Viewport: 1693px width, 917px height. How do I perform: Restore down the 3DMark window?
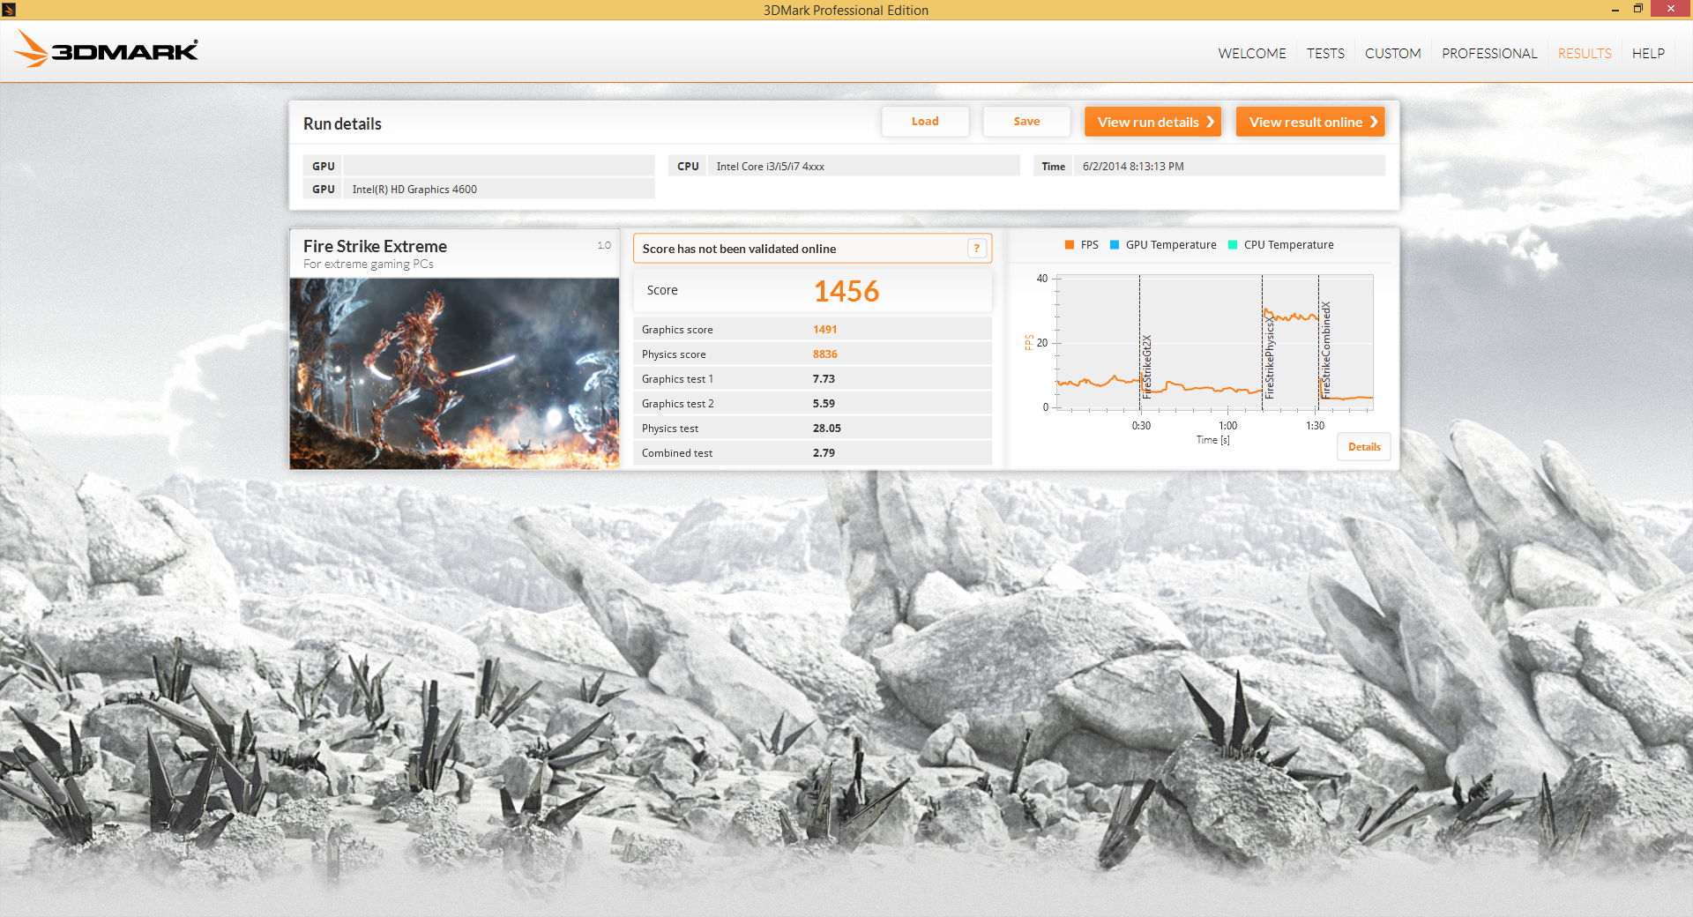coord(1637,9)
